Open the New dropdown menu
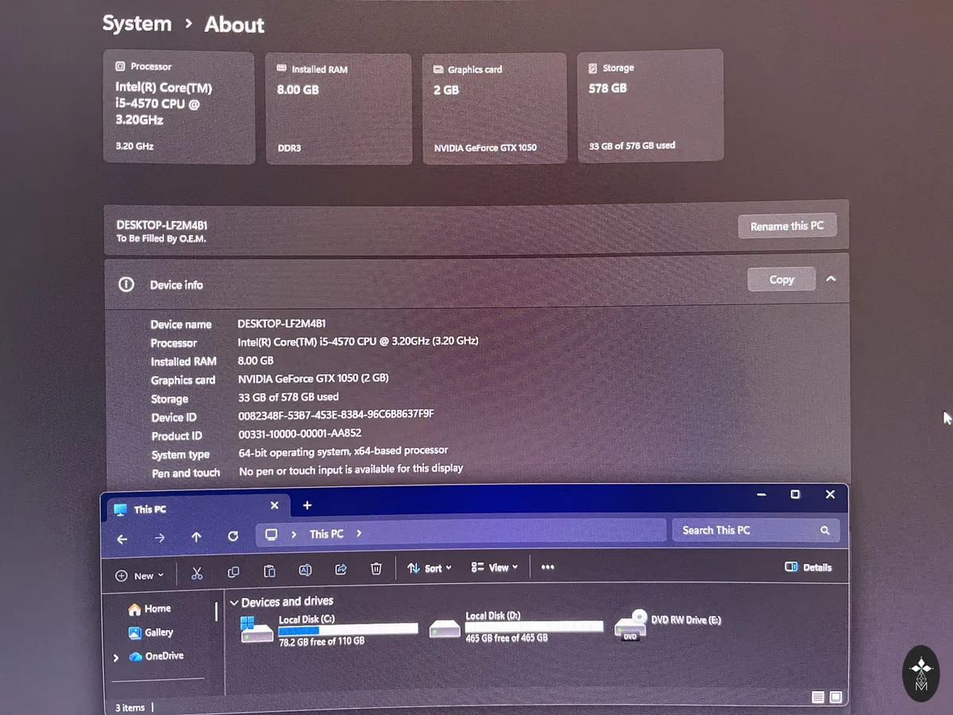The image size is (953, 715). pyautogui.click(x=140, y=576)
